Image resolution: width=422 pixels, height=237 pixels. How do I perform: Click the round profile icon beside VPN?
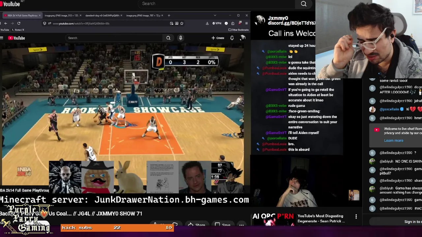pos(226,23)
